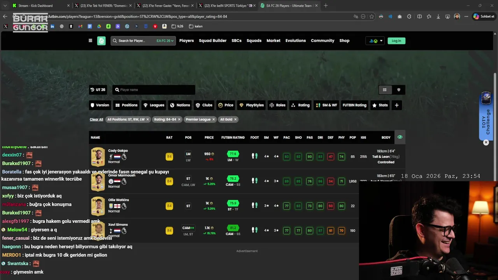This screenshot has height=280, width=498.
Task: Remove the Premier League filter chip
Action: (x=214, y=119)
